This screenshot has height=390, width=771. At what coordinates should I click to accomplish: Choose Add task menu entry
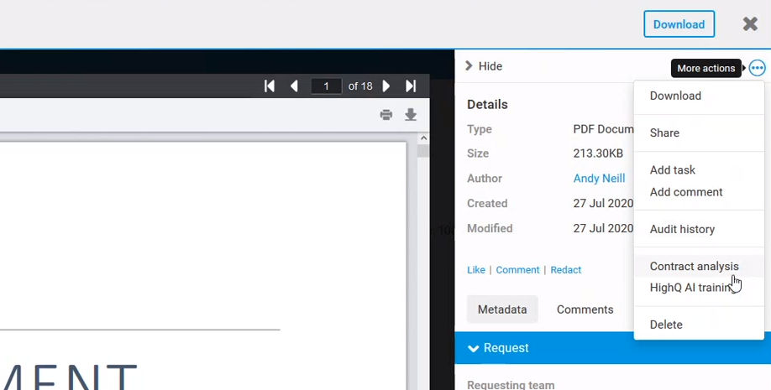click(672, 170)
